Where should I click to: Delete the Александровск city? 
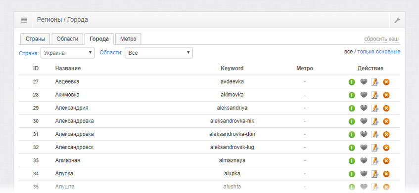[x=386, y=148]
